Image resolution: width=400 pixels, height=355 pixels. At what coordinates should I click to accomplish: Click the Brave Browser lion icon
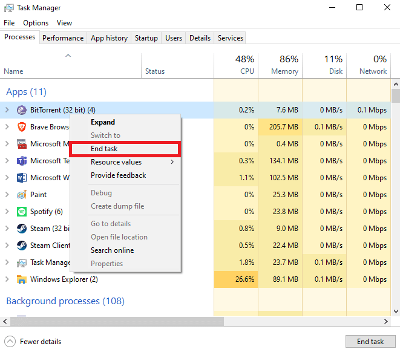22,127
